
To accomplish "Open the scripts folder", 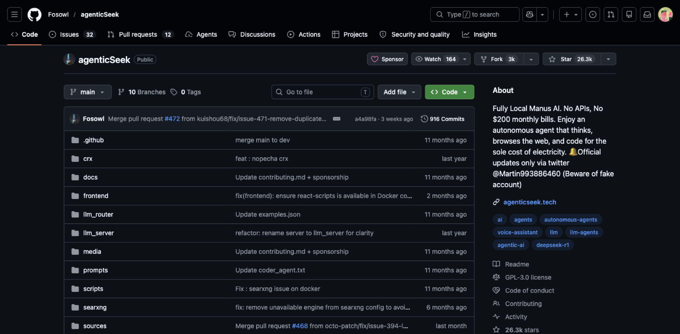I will click(x=93, y=289).
